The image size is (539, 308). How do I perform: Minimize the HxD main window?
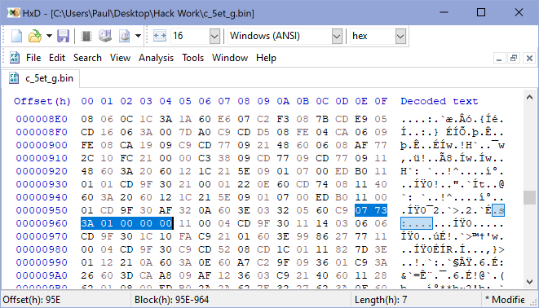pos(444,13)
